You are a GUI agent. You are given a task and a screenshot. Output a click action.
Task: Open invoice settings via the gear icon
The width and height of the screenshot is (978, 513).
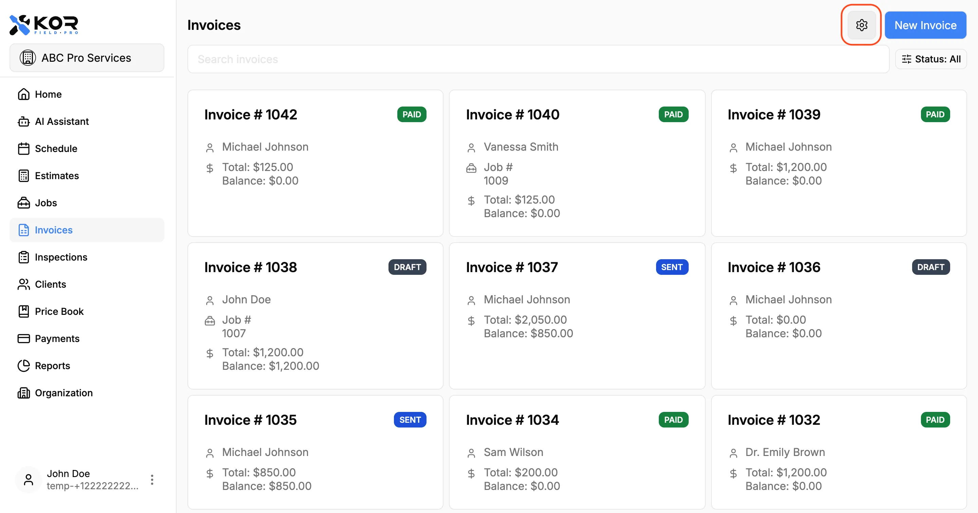click(x=861, y=25)
